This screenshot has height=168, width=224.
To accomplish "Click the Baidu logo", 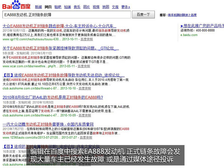I will pyautogui.click(x=17, y=5).
